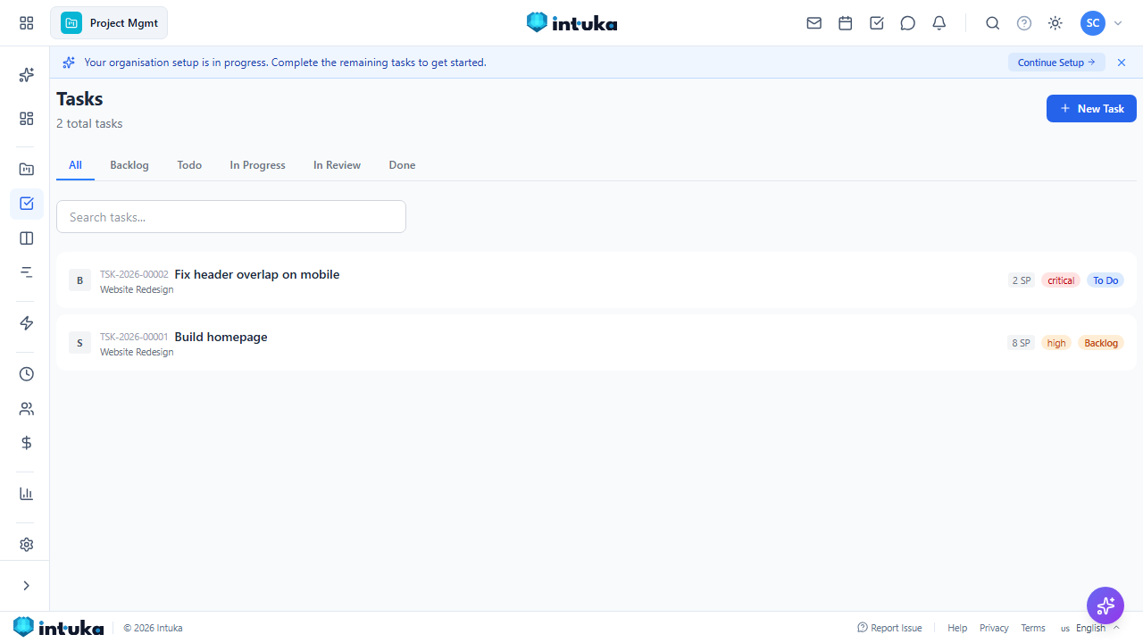Screen dimensions: 1143x643
Task: Click the Intuka footer logo
Action: (58, 627)
